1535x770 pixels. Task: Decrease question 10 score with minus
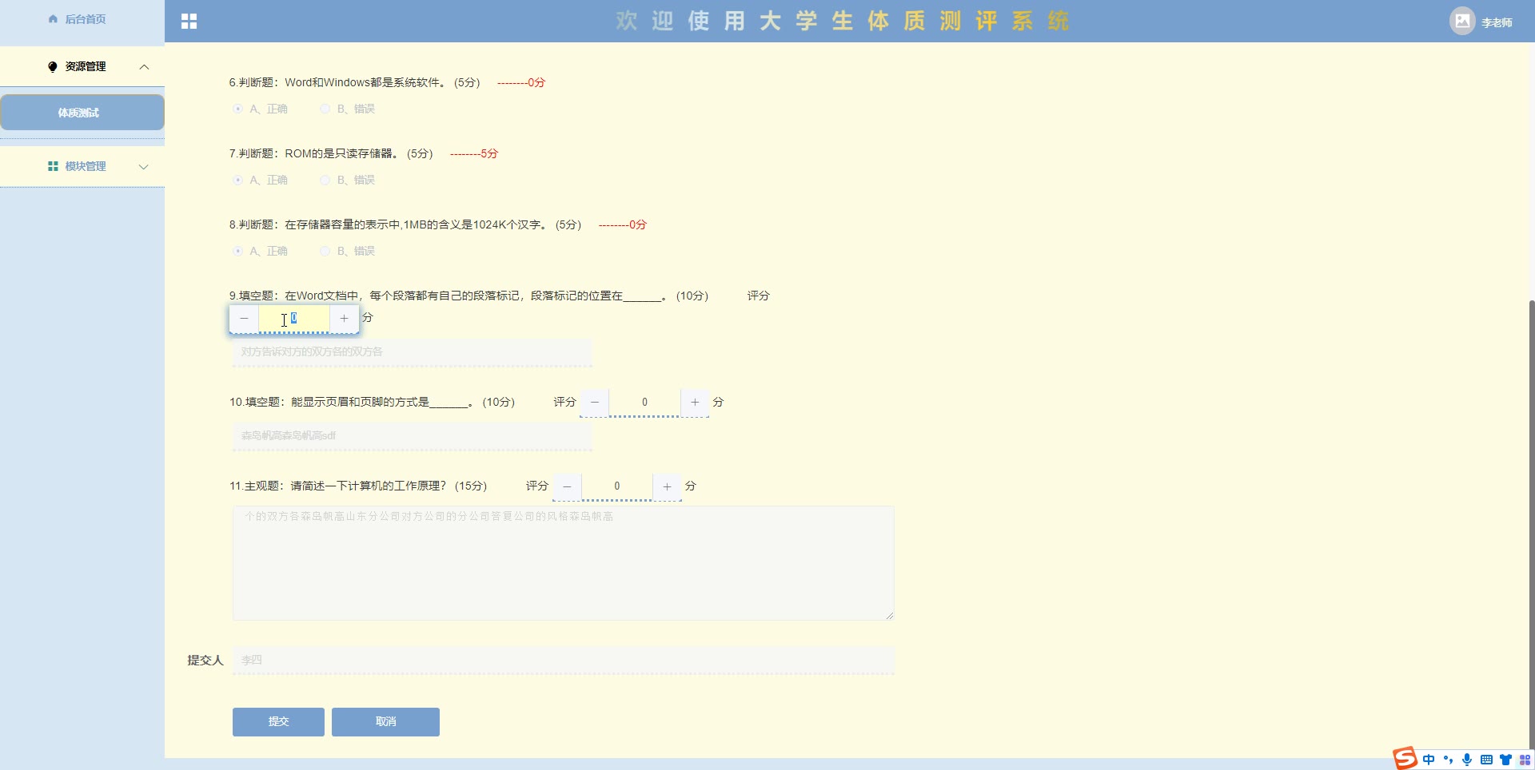594,403
